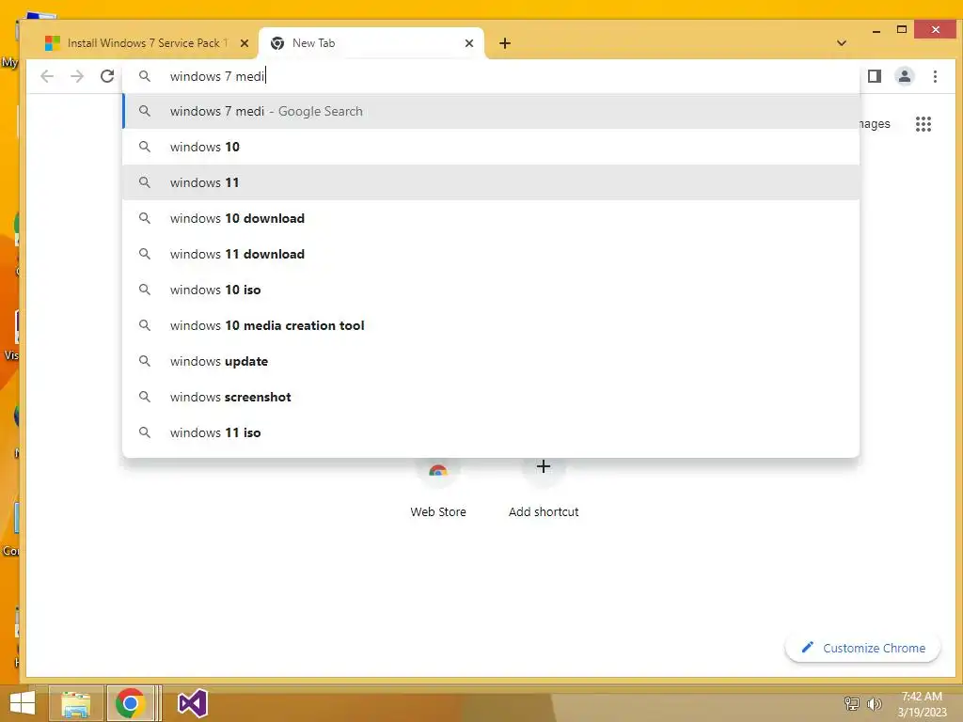Expand the tab search chevron
963x722 pixels.
842,43
